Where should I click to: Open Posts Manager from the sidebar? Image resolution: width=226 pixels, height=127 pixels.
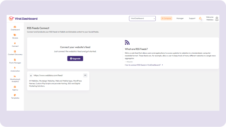tap(15, 60)
